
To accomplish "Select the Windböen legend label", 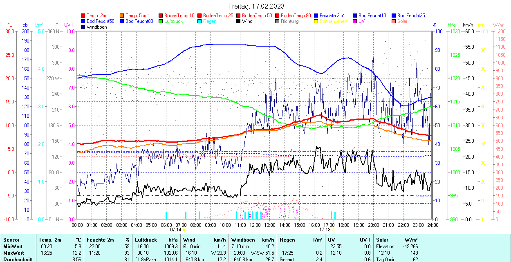I will [x=98, y=27].
